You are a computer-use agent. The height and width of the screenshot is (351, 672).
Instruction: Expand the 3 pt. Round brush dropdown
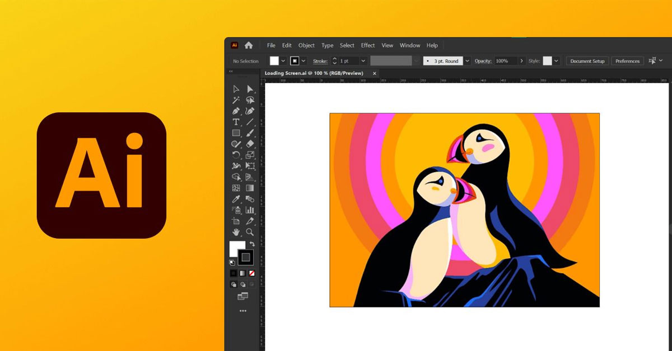click(468, 61)
